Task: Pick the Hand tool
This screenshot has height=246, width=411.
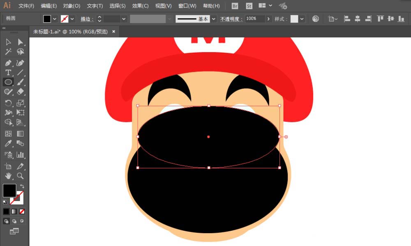Action: pos(8,176)
